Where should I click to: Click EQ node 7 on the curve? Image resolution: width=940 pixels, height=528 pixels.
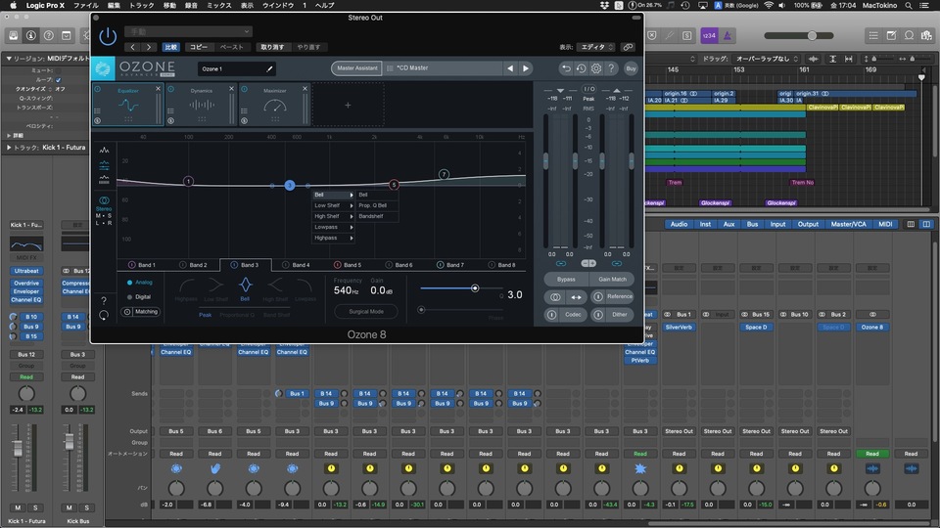pyautogui.click(x=444, y=174)
